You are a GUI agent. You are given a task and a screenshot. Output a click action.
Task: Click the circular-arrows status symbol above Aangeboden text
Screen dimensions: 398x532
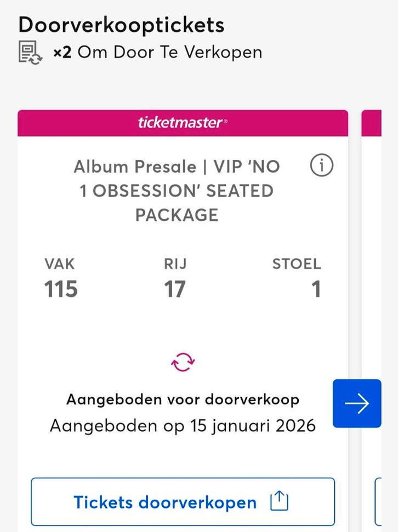183,362
